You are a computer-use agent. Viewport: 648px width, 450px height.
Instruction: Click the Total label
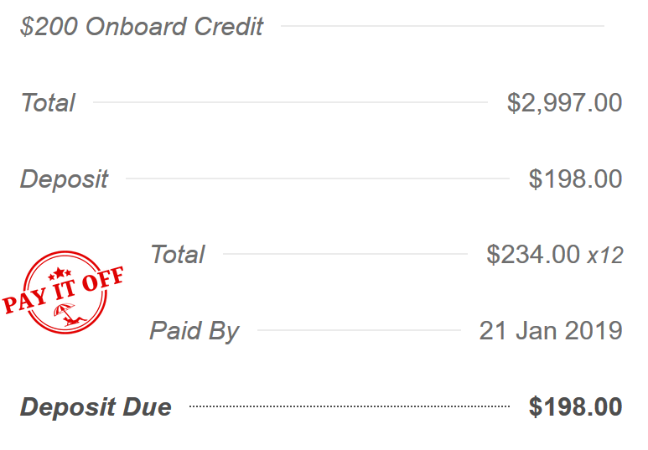[48, 102]
